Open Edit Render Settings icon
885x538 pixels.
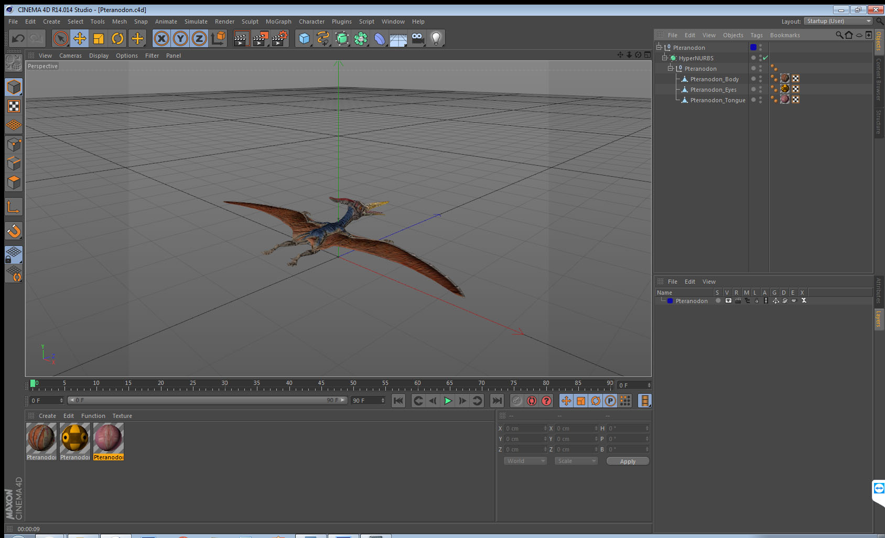(x=280, y=38)
